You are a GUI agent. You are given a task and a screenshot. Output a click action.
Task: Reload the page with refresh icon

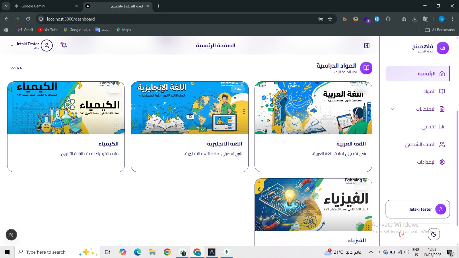click(28, 19)
